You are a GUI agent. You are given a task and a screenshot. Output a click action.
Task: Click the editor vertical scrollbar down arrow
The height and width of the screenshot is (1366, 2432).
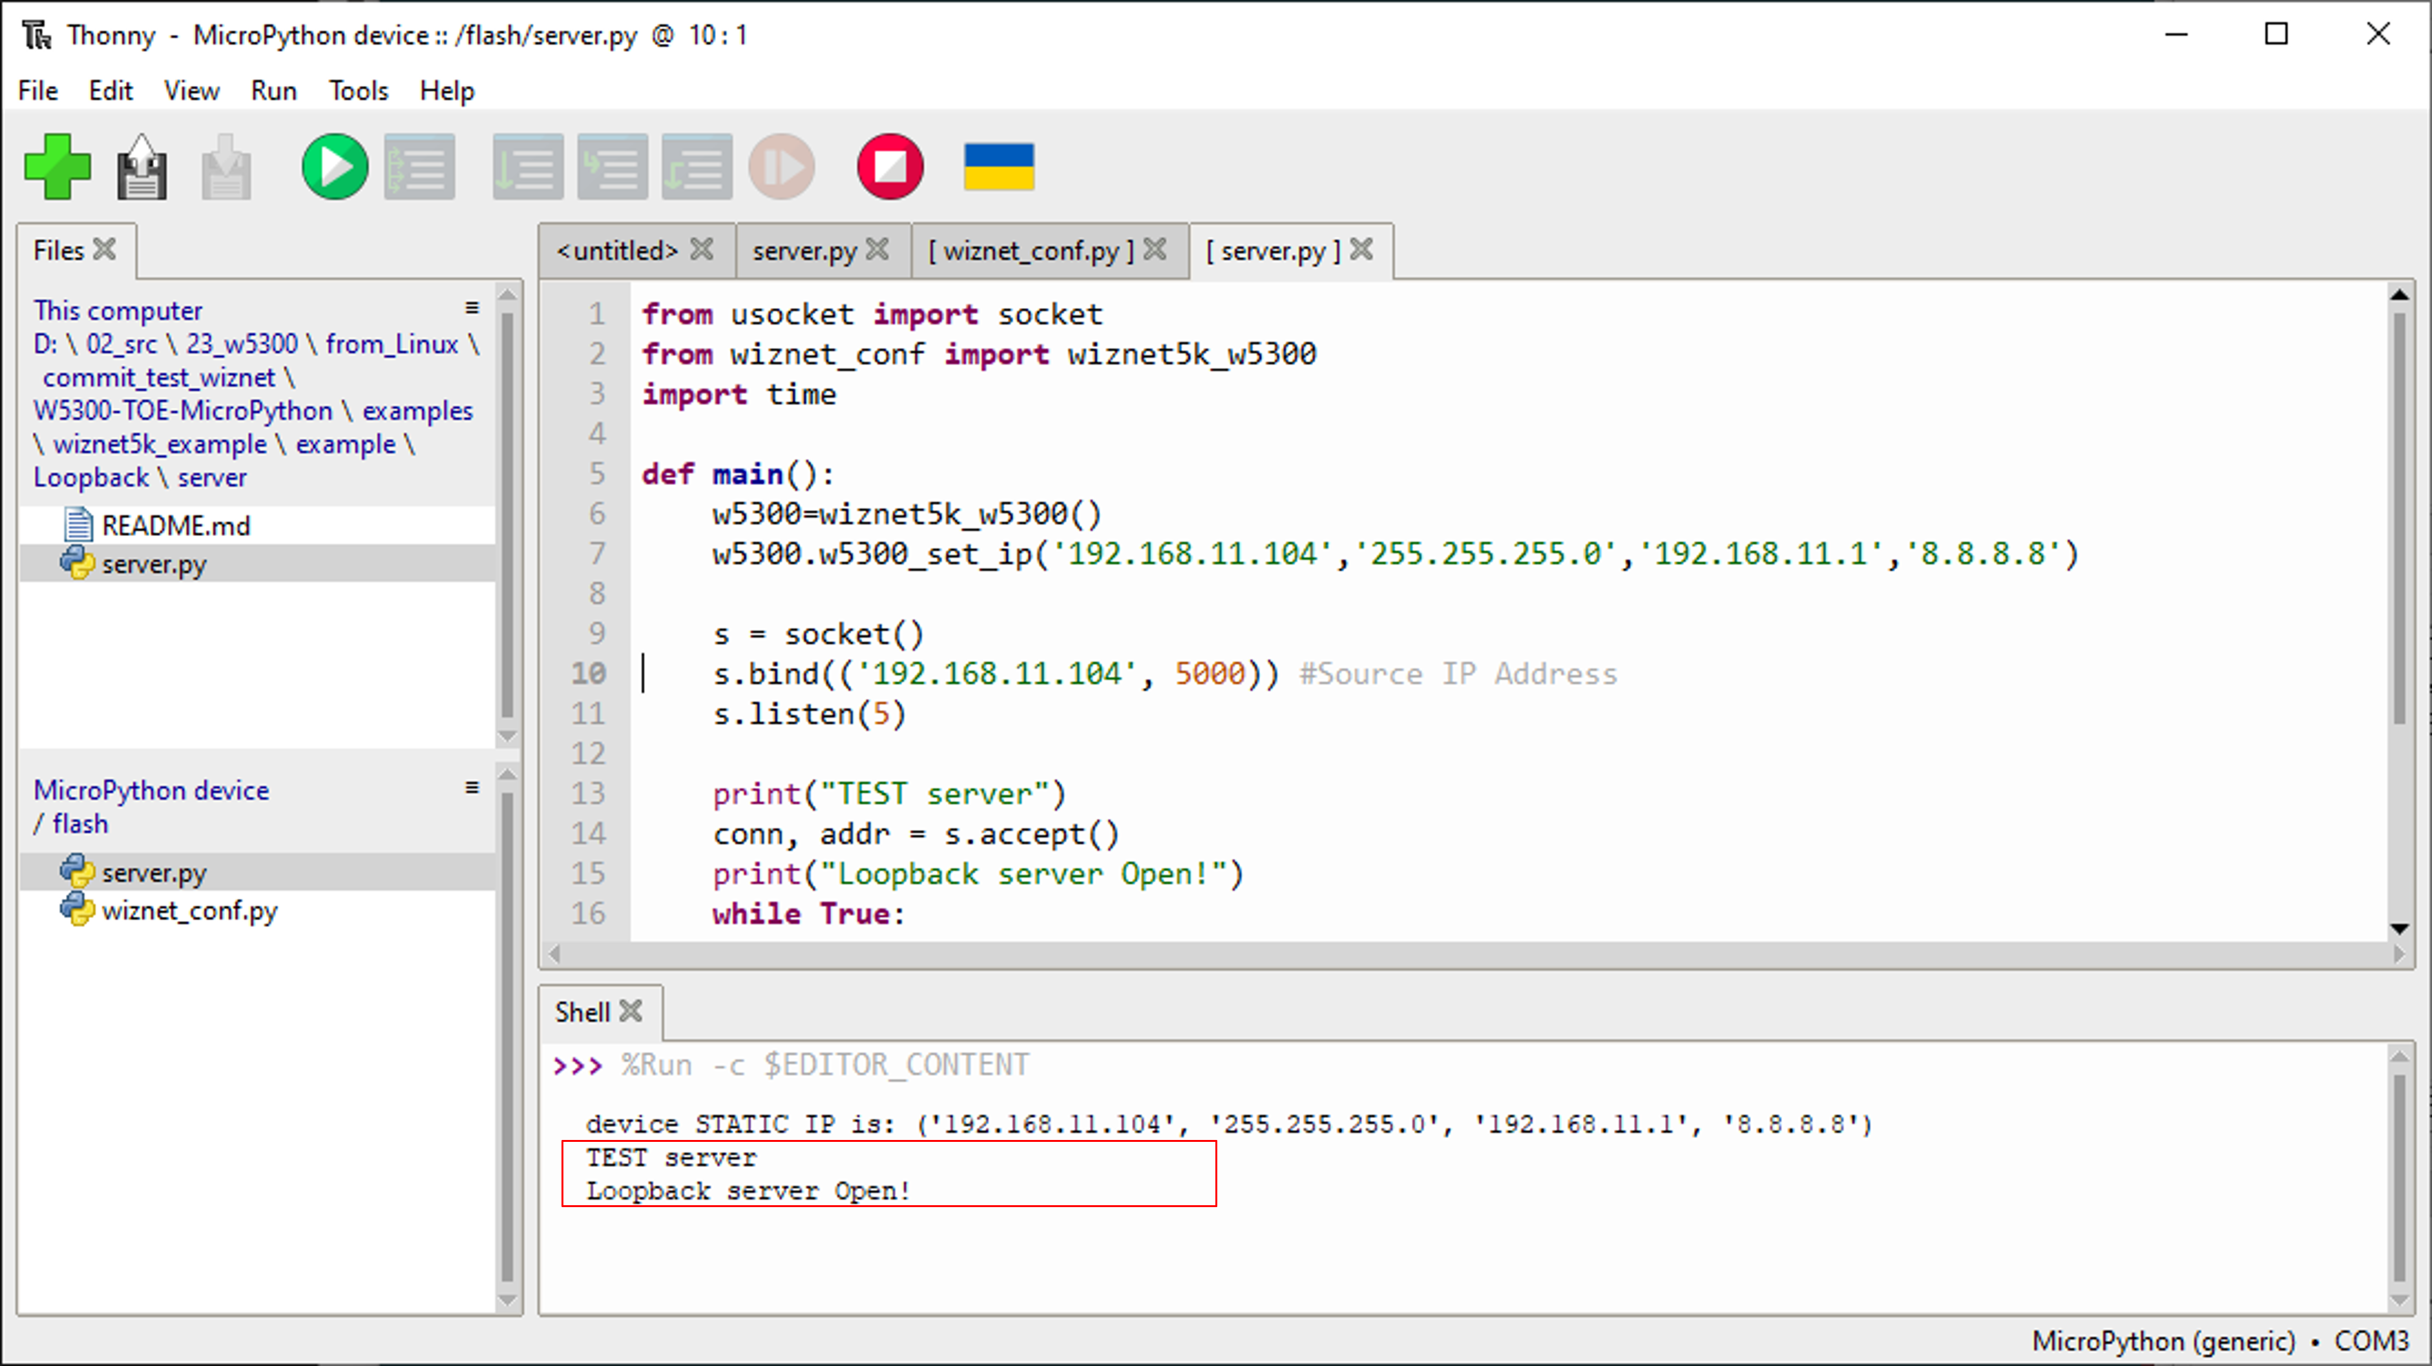(x=2399, y=928)
